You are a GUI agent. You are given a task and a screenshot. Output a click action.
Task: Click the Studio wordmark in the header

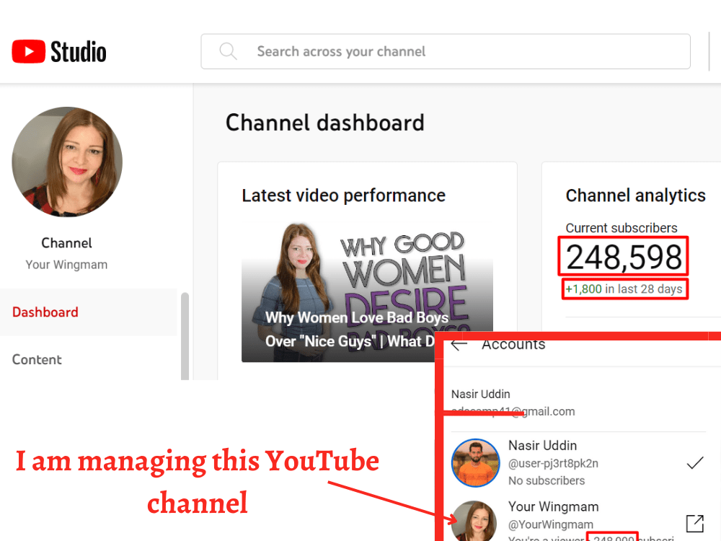click(x=78, y=51)
